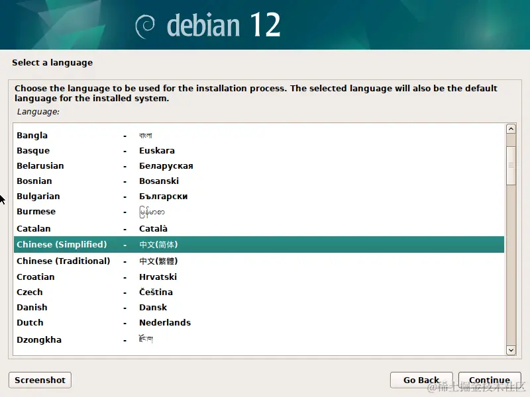This screenshot has width=530, height=397.
Task: Click the scrollbar up arrow
Action: [511, 128]
